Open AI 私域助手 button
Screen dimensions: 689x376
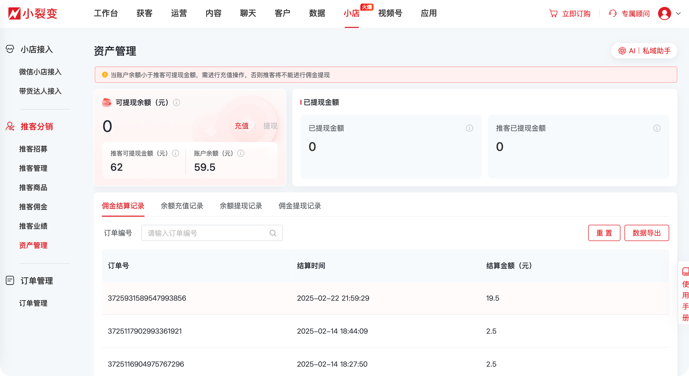[x=644, y=51]
